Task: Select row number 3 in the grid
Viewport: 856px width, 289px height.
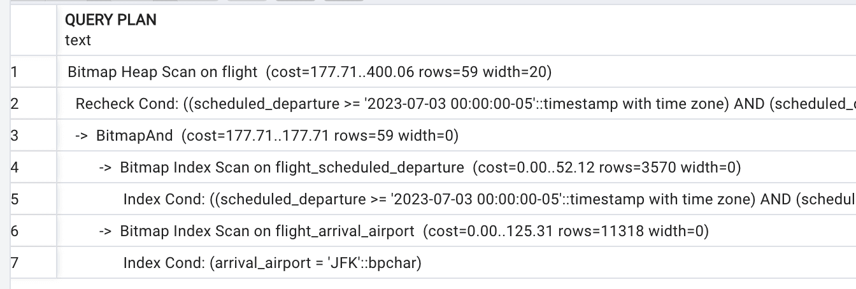Action: (x=15, y=136)
